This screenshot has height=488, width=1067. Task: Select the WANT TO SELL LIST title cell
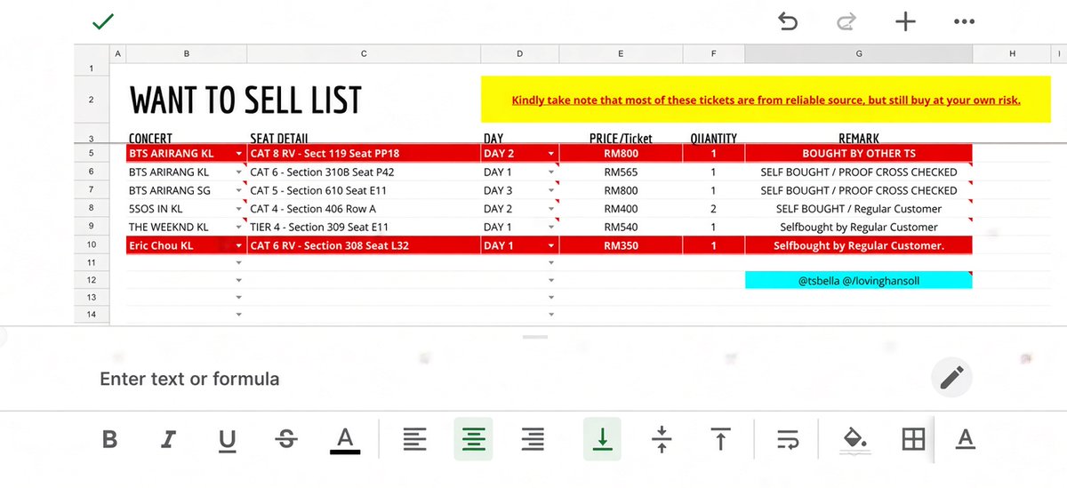[x=245, y=100]
